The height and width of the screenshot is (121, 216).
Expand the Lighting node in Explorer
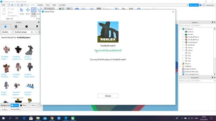pos(180,66)
